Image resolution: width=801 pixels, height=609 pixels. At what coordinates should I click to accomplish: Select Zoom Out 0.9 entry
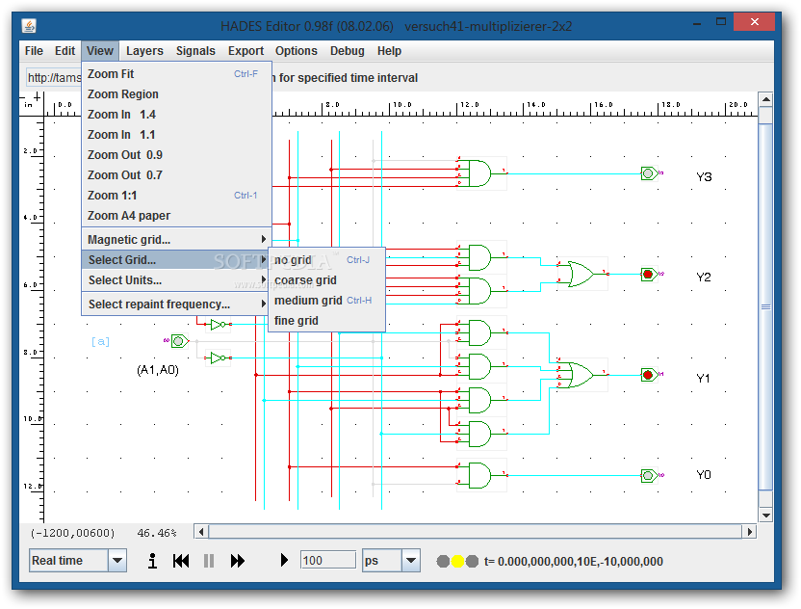[x=176, y=155]
